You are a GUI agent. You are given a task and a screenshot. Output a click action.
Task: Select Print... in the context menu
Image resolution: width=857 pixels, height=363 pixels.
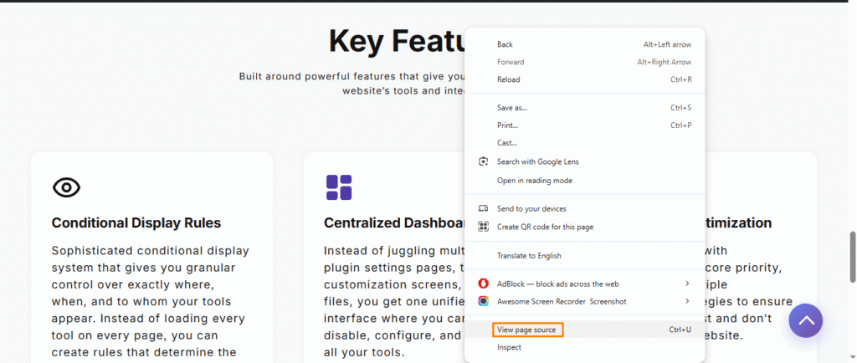point(585,125)
